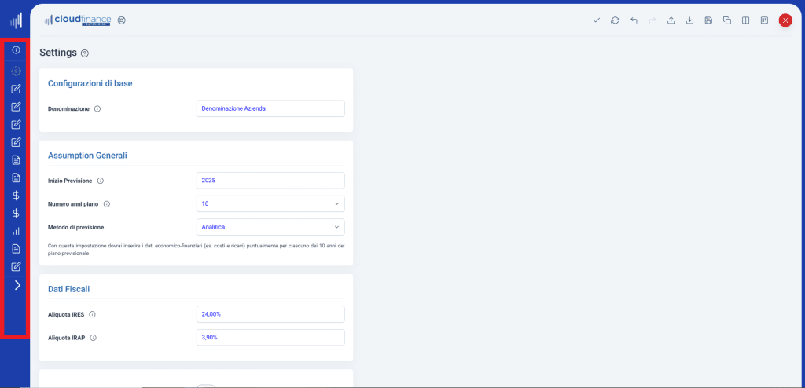
Task: Save using the floppy disk icon
Action: tap(708, 20)
